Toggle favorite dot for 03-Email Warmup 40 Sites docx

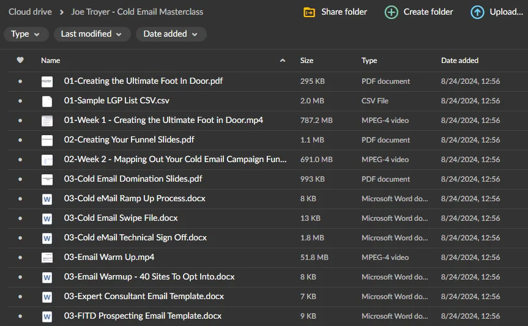20,277
